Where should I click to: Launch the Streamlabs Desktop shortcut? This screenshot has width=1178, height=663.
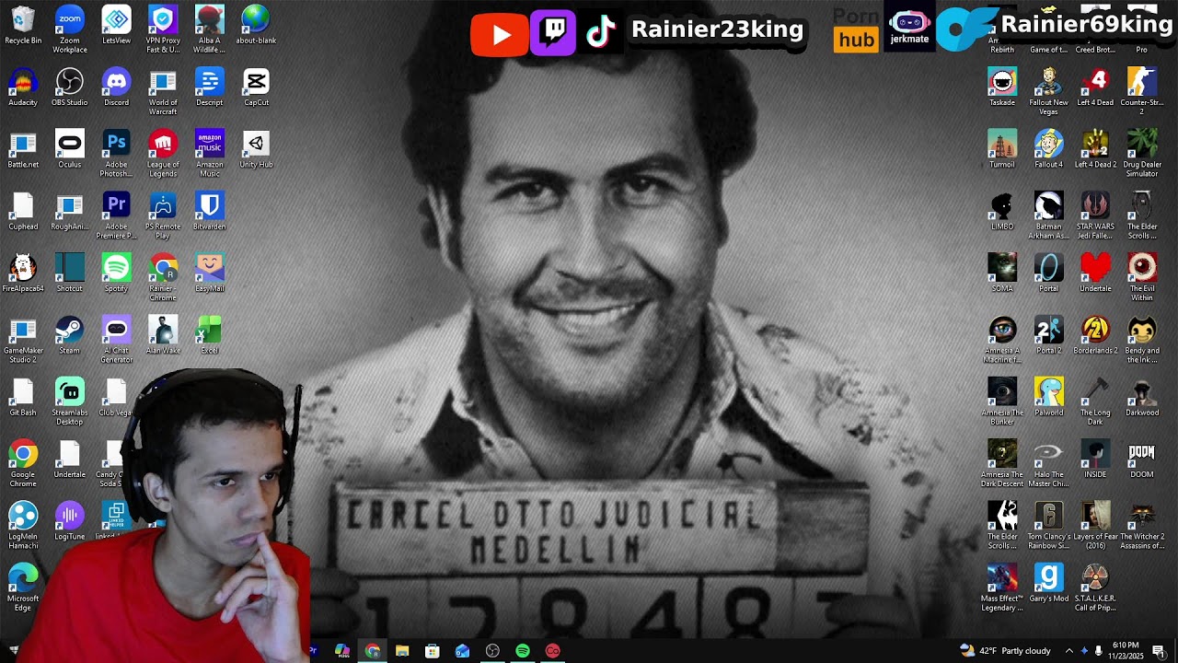[x=70, y=401]
